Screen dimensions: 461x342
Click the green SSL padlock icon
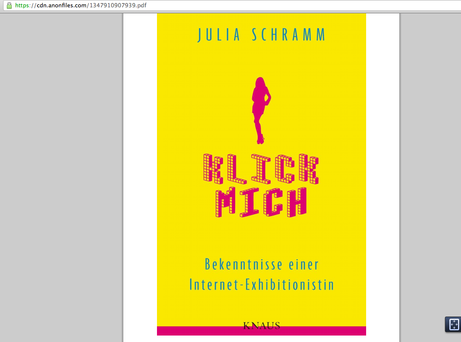coord(9,6)
